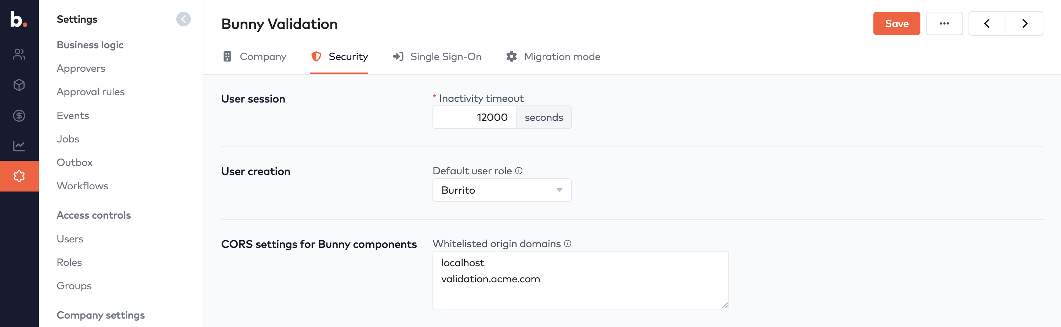Switch to the Security tab

coord(339,57)
